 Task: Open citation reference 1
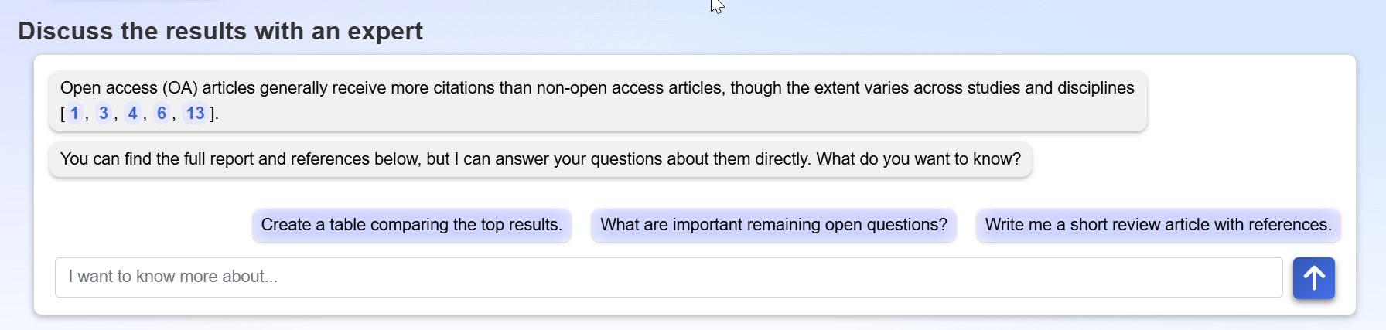[74, 114]
